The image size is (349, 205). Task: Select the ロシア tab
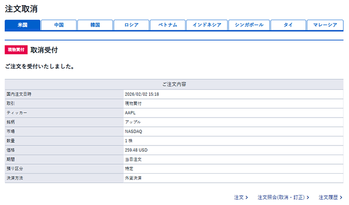pyautogui.click(x=131, y=25)
